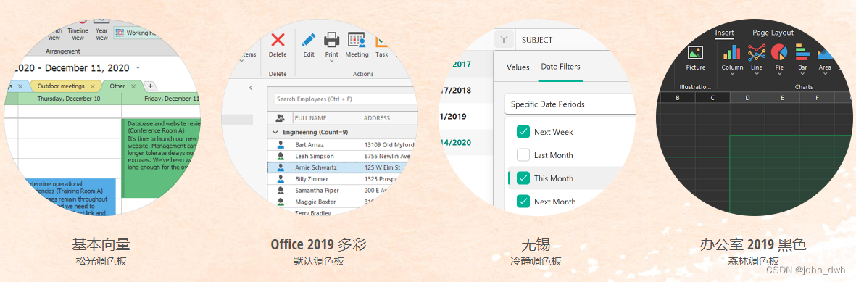The image size is (856, 282).
Task: Click the Office 2019 多彩 caption
Action: tap(319, 244)
